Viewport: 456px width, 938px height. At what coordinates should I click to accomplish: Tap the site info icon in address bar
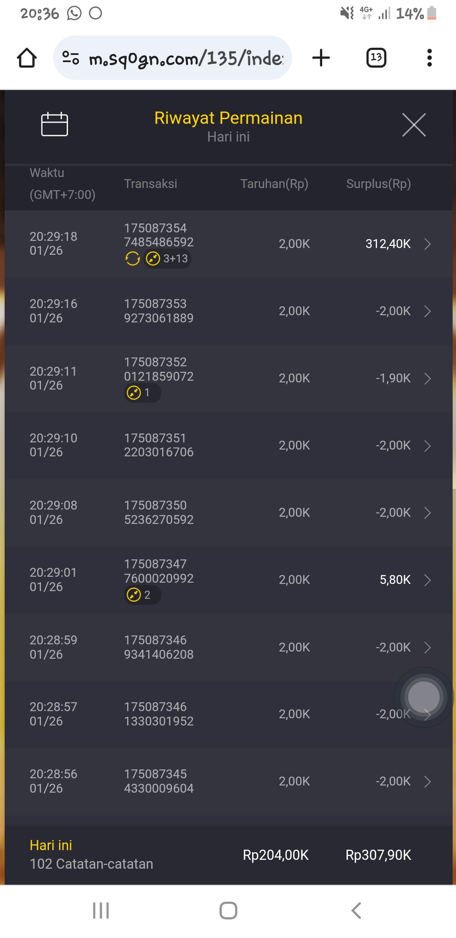(71, 58)
